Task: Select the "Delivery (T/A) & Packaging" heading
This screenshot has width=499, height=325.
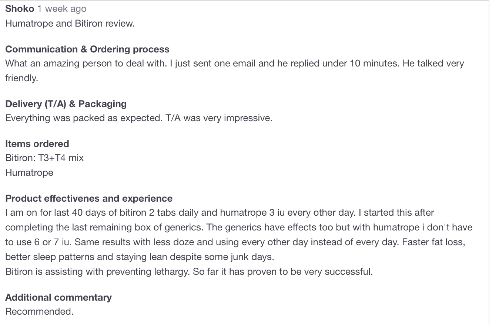Action: (x=66, y=104)
